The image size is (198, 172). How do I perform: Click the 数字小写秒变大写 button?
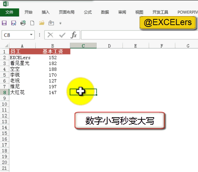[120, 120]
